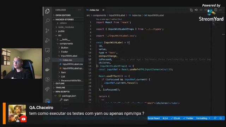226x127 pixels.
Task: Expand the Button folder
Action: click(68, 48)
